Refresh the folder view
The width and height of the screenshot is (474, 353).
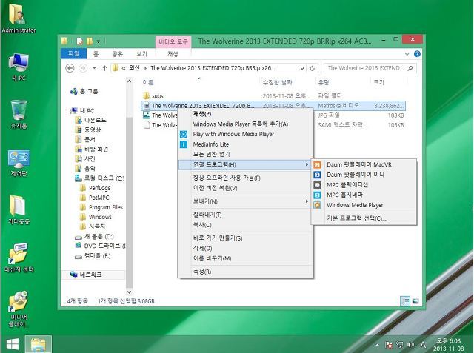coord(313,68)
